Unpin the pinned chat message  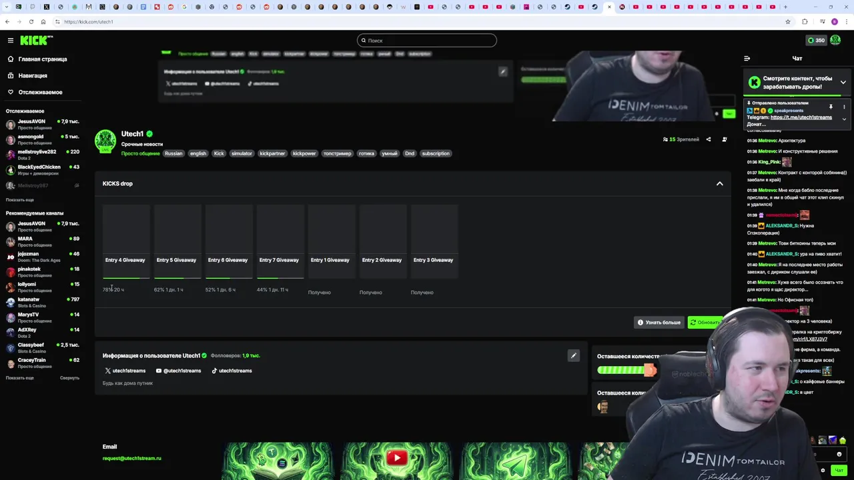pyautogui.click(x=831, y=107)
